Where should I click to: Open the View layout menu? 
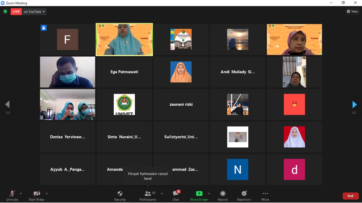pos(352,12)
